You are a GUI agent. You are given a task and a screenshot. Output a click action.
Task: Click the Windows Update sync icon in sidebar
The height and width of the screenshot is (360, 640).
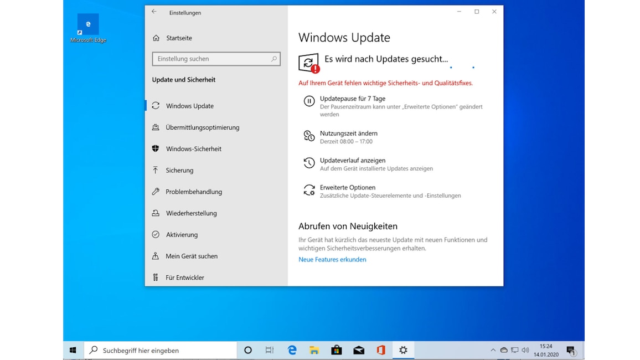tap(156, 106)
